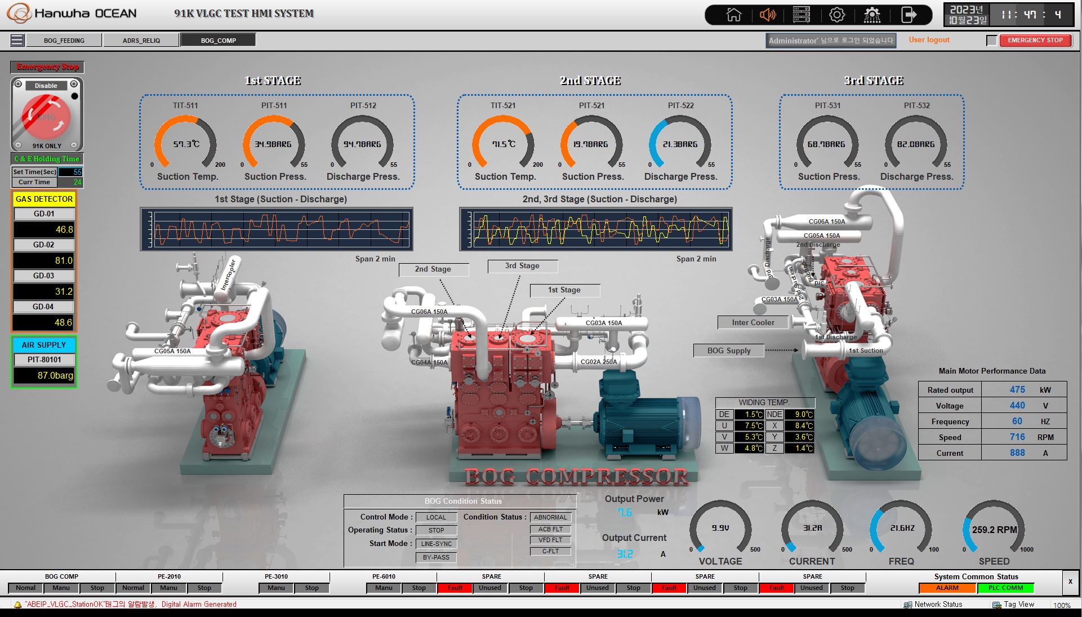Open the hamburger menu icon
The image size is (1082, 617).
click(x=17, y=40)
